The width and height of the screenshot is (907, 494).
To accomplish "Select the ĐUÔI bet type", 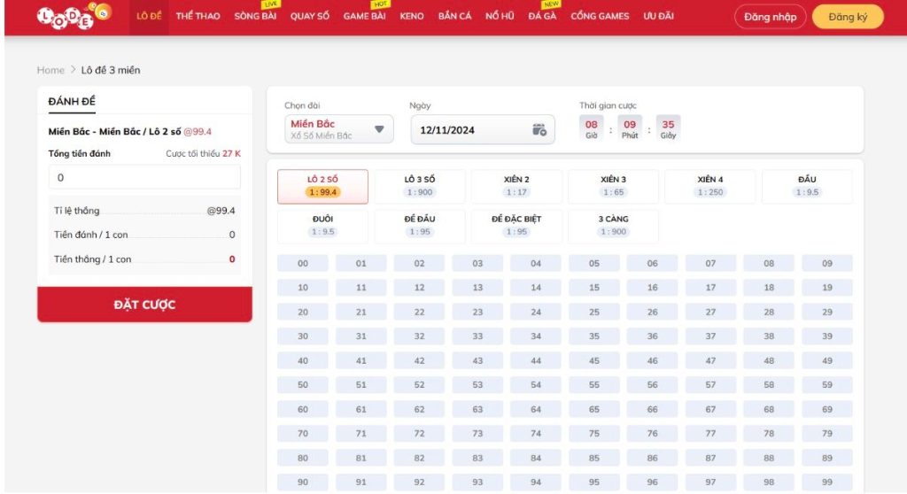I will (322, 226).
